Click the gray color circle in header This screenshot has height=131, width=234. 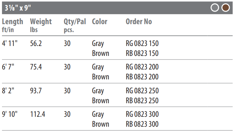(x=215, y=8)
